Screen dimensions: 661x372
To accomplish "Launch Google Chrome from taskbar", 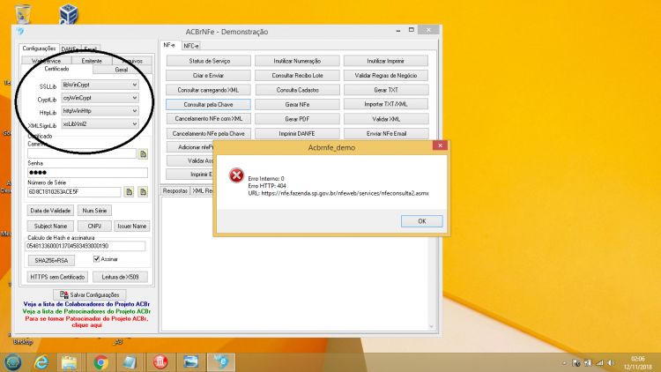I will tap(100, 362).
